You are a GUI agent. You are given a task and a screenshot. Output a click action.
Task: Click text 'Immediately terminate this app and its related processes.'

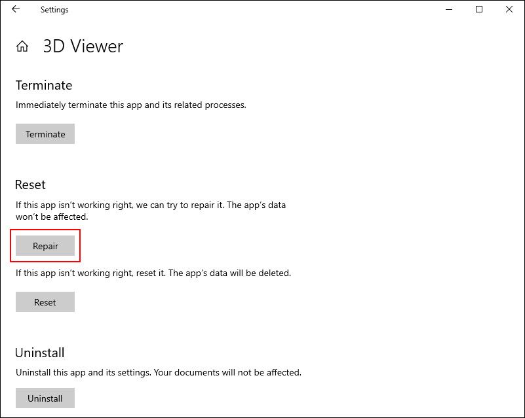[x=131, y=105]
